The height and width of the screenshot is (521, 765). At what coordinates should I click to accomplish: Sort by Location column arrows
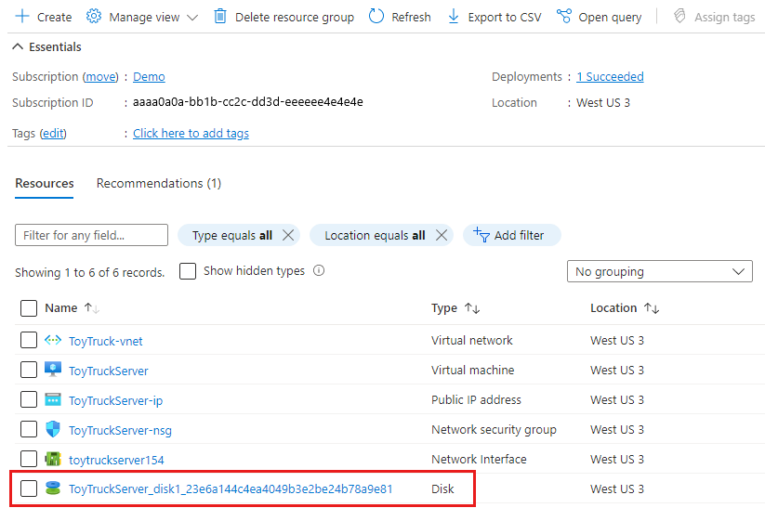pyautogui.click(x=652, y=308)
